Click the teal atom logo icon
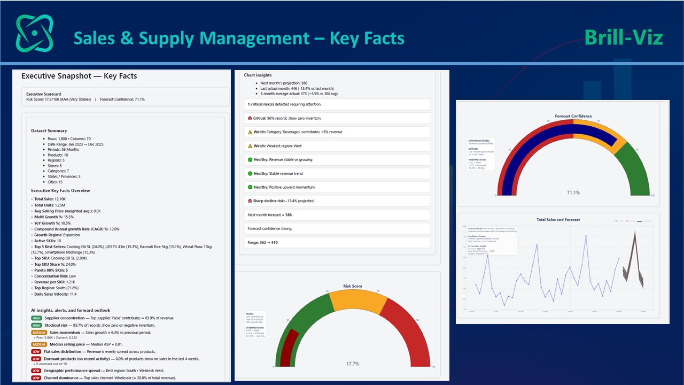Viewport: 684px width, 385px height. (x=35, y=33)
